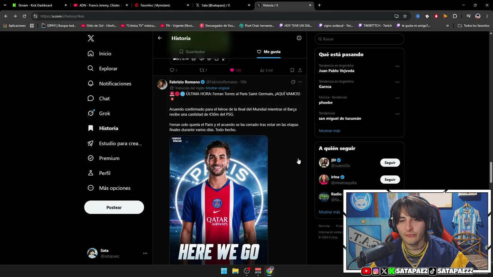This screenshot has width=493, height=277.
Task: Click the Chrome address bar
Action: coord(212,16)
